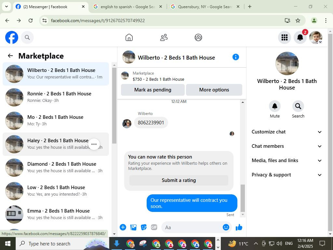Click Windows taskbar search box
Viewport: 333px width, 250px height.
coord(62,243)
